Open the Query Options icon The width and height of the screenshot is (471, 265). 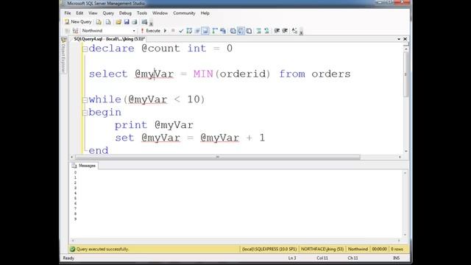(x=197, y=31)
